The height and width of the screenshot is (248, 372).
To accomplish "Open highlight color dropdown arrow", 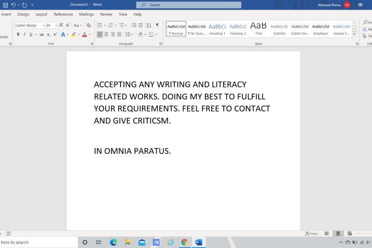I will (79, 34).
